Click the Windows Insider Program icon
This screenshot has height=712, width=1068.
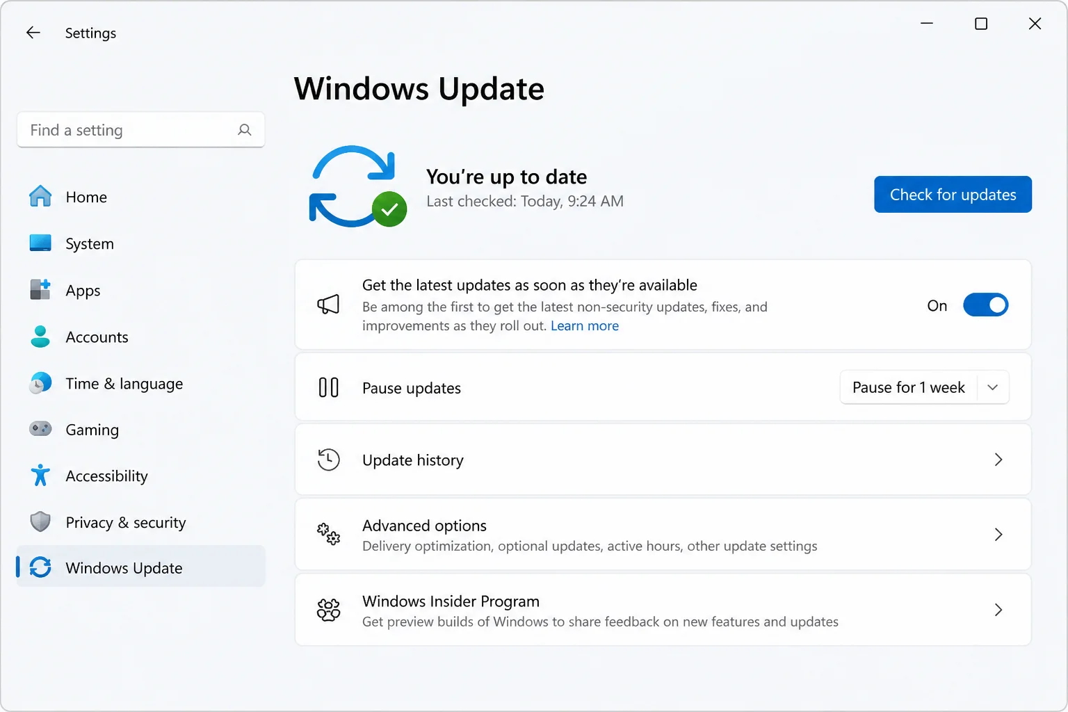(328, 610)
